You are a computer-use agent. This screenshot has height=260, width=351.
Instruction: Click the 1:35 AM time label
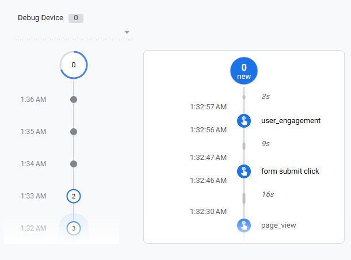click(x=33, y=132)
